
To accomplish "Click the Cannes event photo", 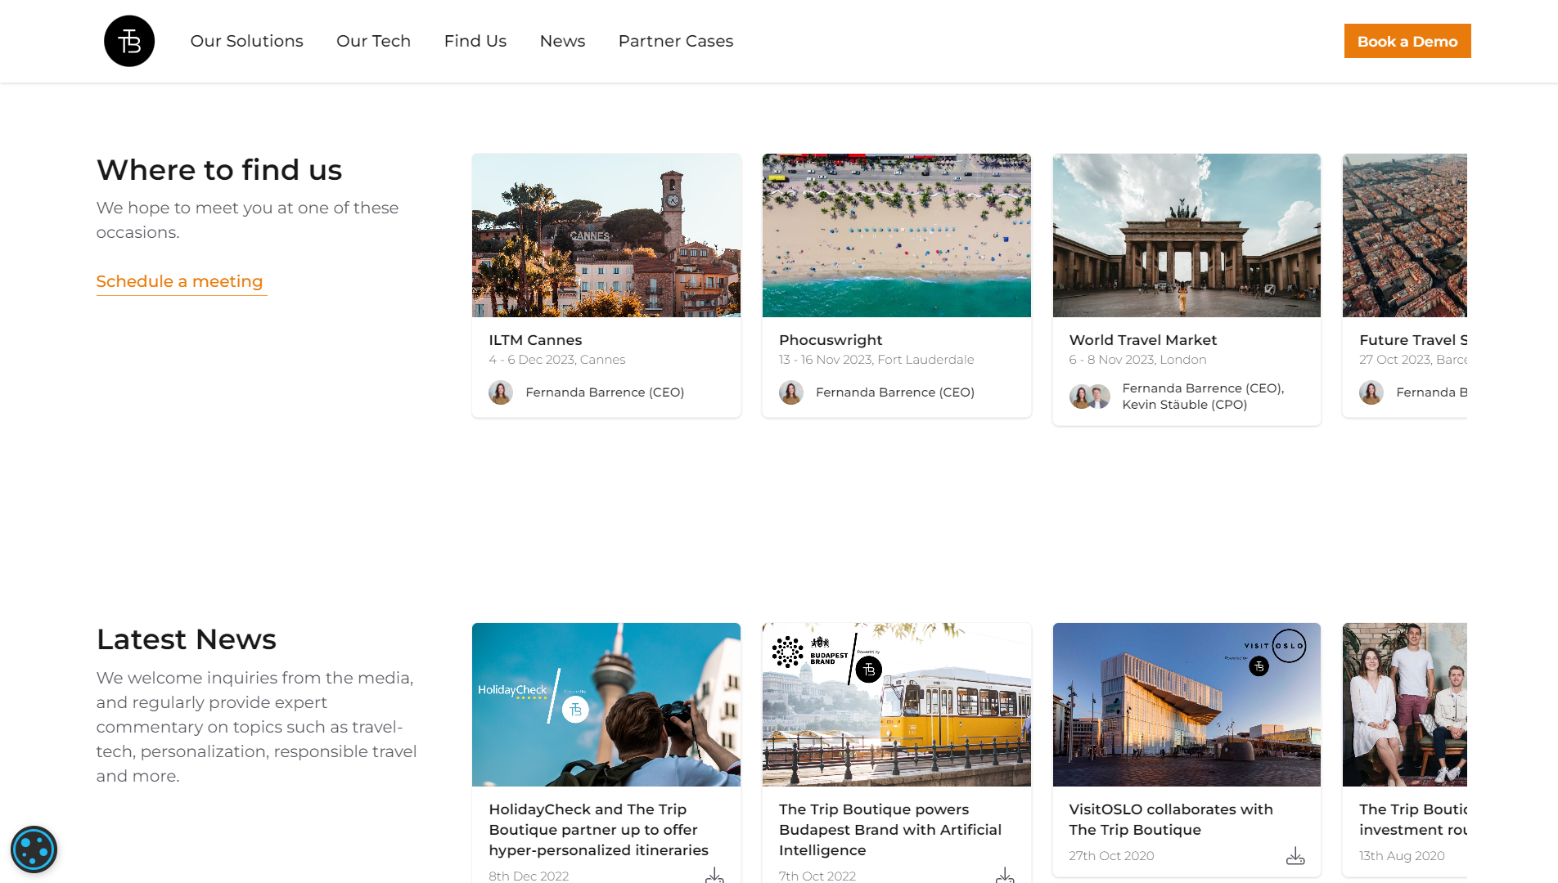I will [606, 235].
